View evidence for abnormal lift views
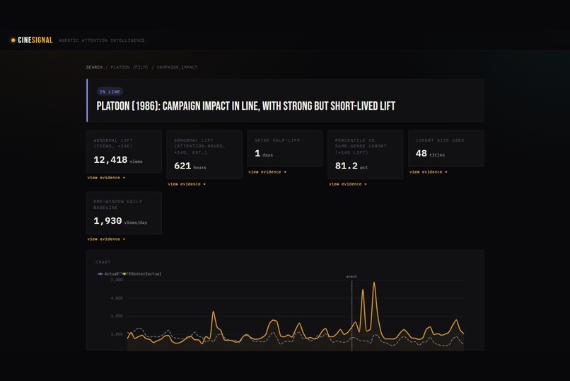570x381 pixels. click(x=106, y=178)
